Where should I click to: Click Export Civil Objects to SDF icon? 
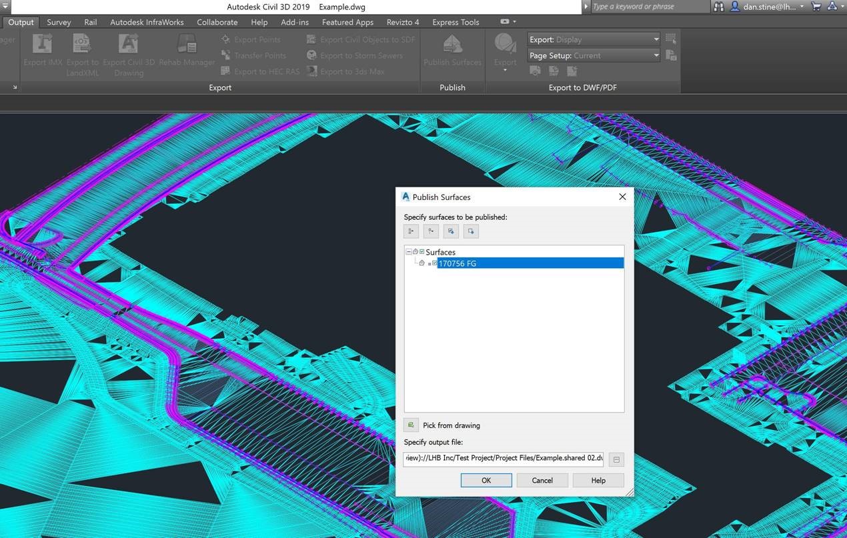click(x=311, y=39)
